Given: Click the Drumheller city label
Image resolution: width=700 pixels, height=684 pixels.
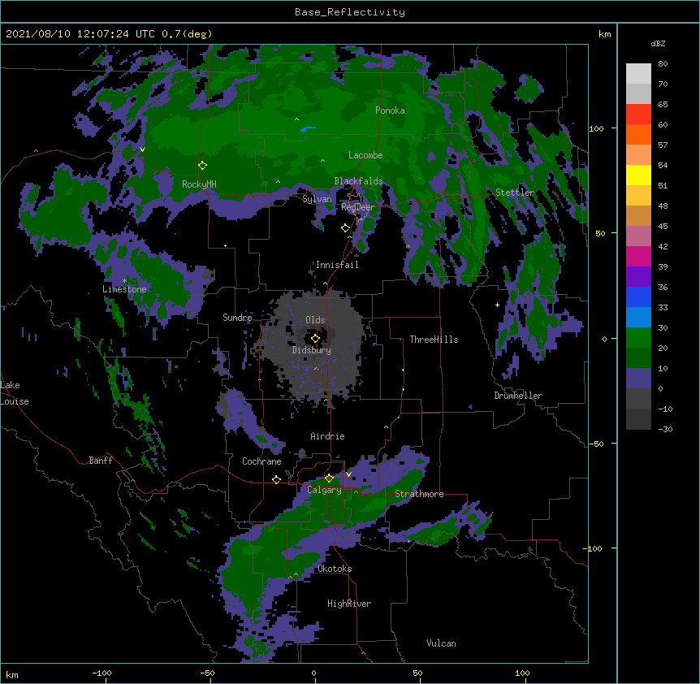Looking at the screenshot, I should pyautogui.click(x=518, y=396).
